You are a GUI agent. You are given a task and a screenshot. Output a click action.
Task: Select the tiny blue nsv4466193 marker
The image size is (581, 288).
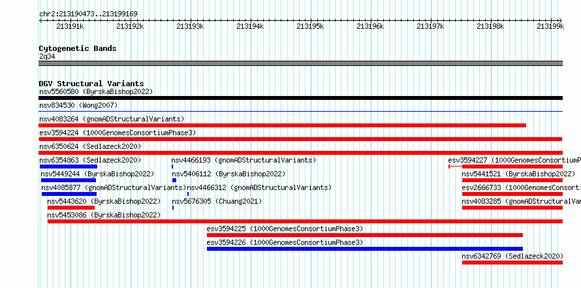172,167
